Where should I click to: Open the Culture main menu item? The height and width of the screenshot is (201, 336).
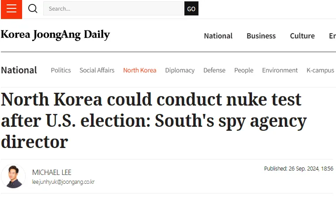302,36
